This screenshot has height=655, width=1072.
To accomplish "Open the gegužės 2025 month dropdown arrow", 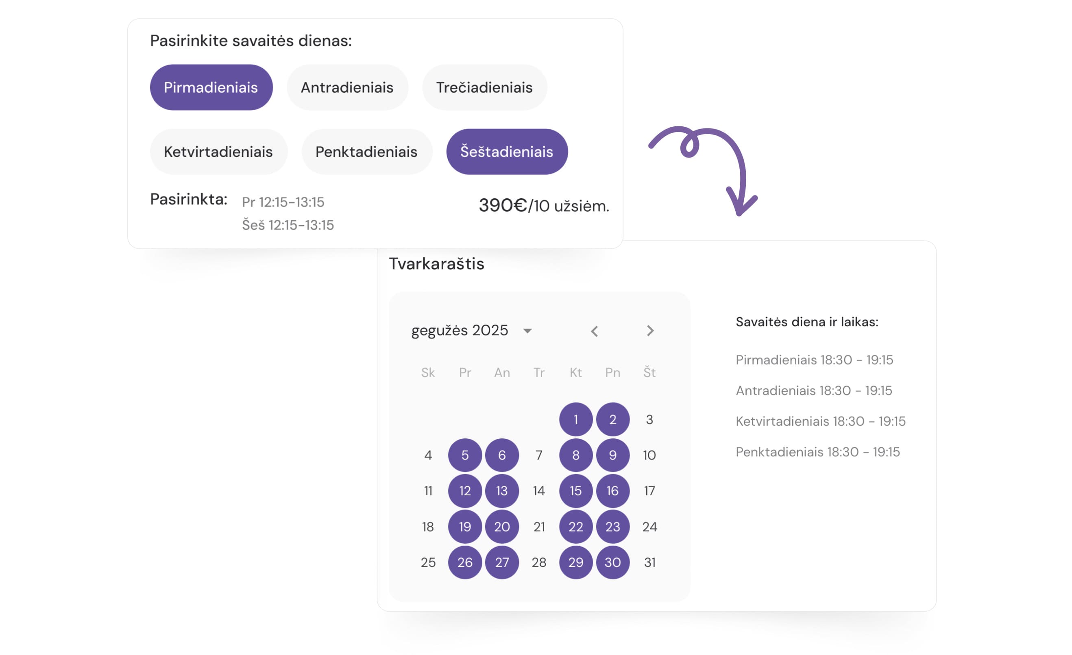I will pos(527,331).
